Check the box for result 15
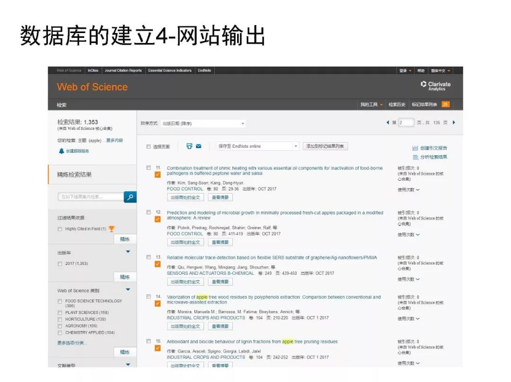Viewport: 511px width, 382px height. tap(149, 341)
